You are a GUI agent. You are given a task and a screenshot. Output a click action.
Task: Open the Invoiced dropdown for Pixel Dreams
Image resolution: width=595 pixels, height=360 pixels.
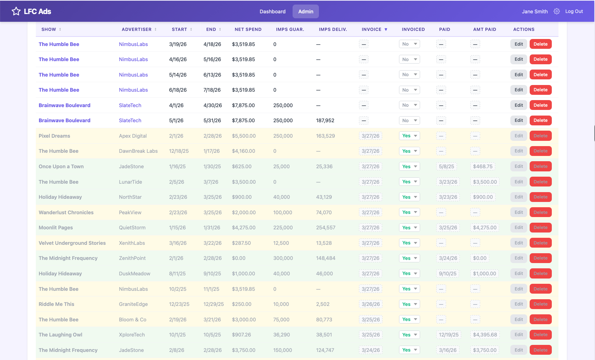coord(409,136)
